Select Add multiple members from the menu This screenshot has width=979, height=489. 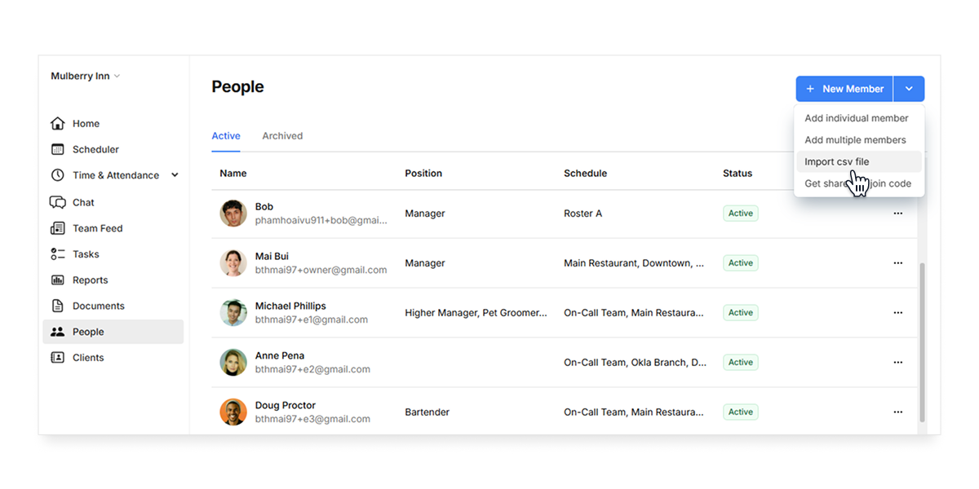pos(855,139)
